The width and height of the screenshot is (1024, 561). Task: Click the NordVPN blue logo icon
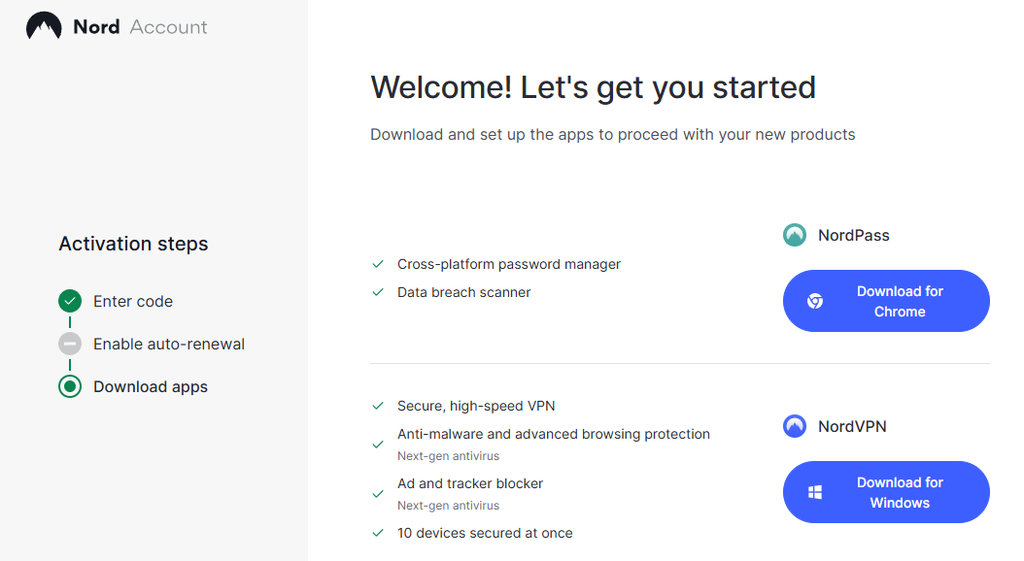point(794,426)
